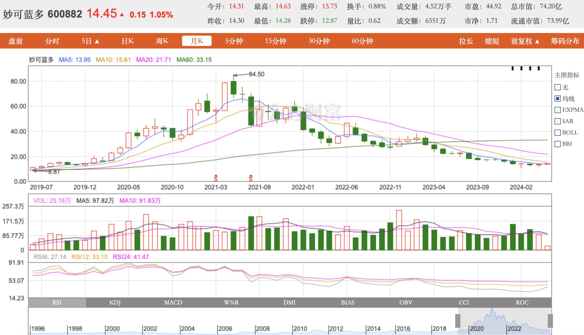This screenshot has height=335, width=584.
Task: Open 筹码分布 chip distribution view
Action: tap(565, 41)
